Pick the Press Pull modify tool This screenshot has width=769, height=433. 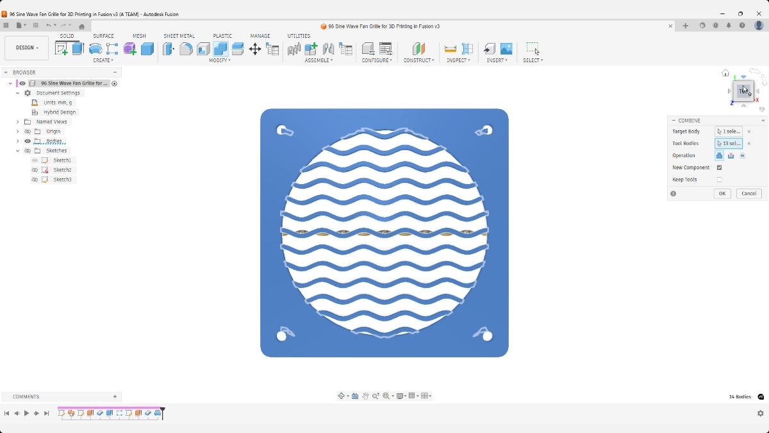click(169, 49)
